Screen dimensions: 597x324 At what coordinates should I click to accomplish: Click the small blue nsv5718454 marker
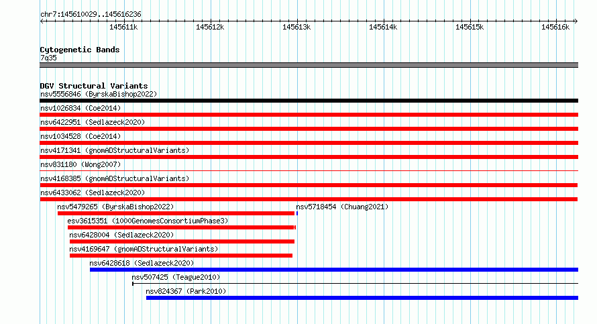tap(297, 213)
